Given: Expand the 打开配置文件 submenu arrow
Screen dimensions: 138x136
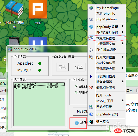Looking at the screenshot, I should (123, 44).
